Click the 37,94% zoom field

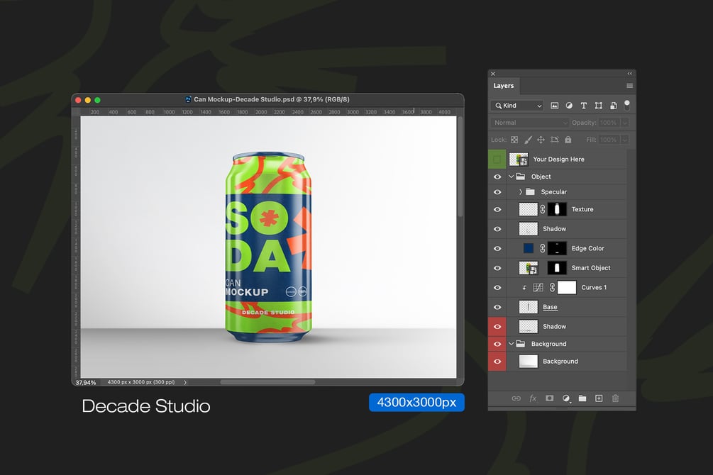[x=85, y=382]
